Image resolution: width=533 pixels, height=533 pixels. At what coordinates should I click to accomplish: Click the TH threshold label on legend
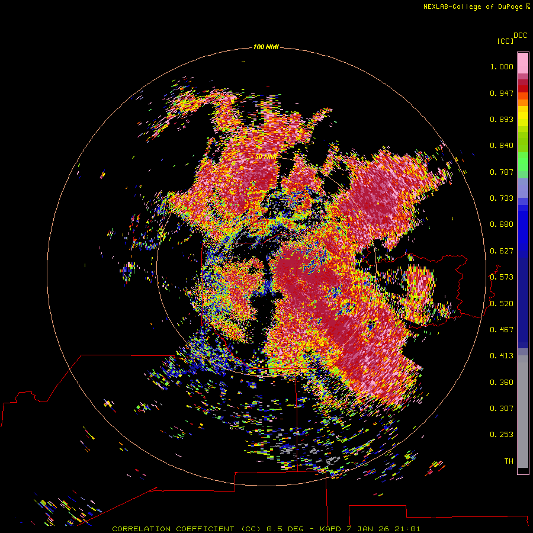[x=509, y=461]
